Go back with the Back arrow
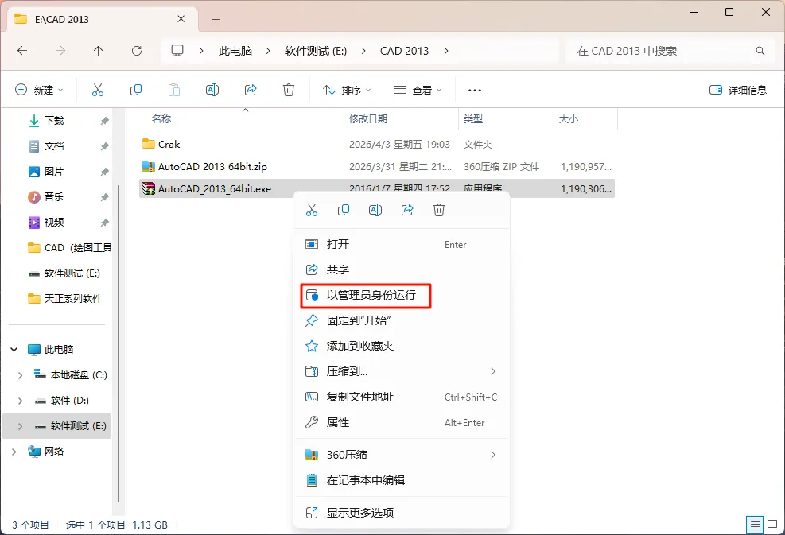785x535 pixels. coord(22,51)
